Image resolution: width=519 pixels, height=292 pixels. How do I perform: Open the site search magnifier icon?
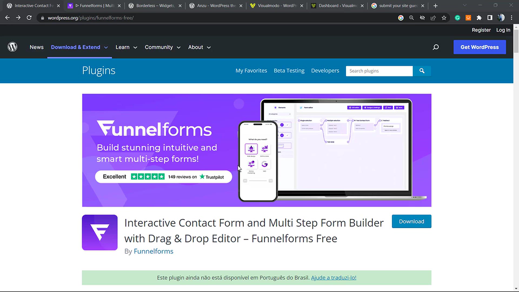(436, 47)
